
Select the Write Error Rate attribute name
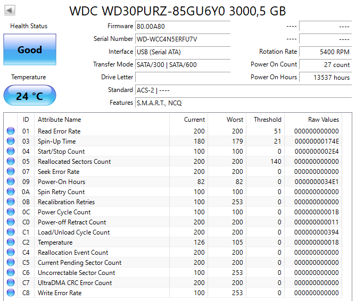(60, 293)
